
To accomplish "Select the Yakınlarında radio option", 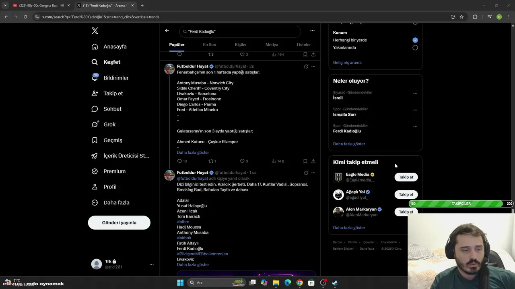I will 415,48.
